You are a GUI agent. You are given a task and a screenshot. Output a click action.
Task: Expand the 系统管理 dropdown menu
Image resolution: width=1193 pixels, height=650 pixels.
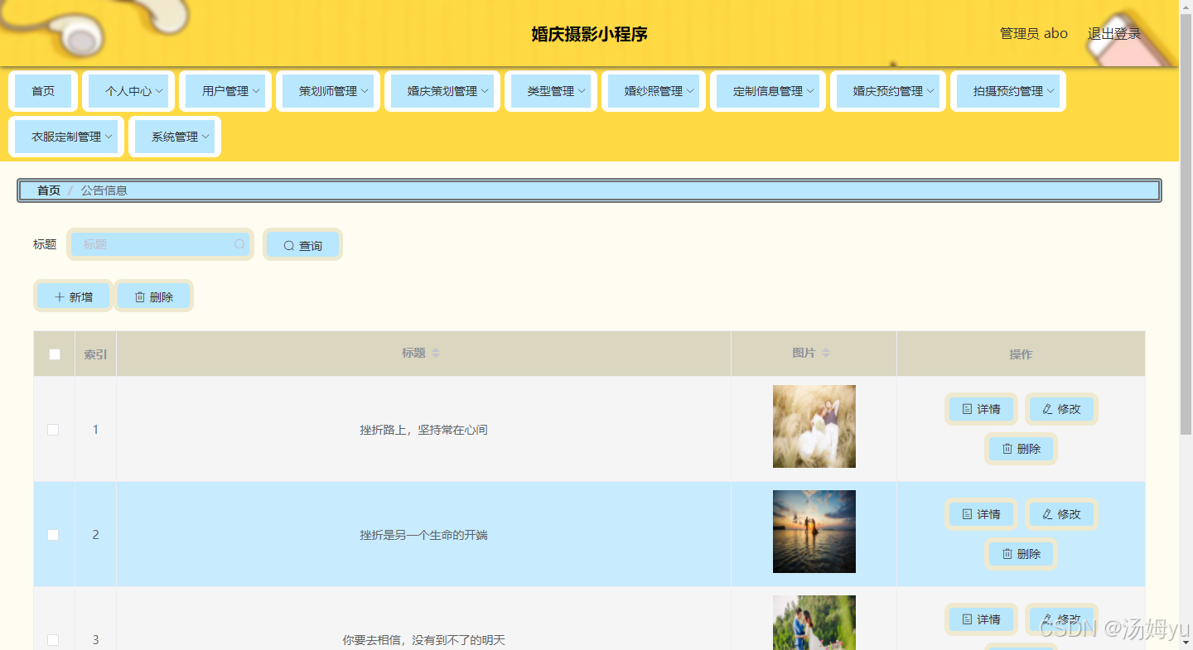coord(175,137)
